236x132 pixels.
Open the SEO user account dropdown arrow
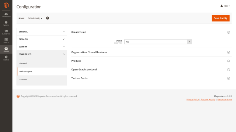pos(229,6)
